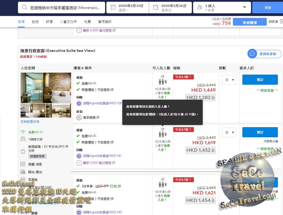Click the bed icon beside 1張特大床
Screen dimensions: 283x215
click(x=23, y=139)
